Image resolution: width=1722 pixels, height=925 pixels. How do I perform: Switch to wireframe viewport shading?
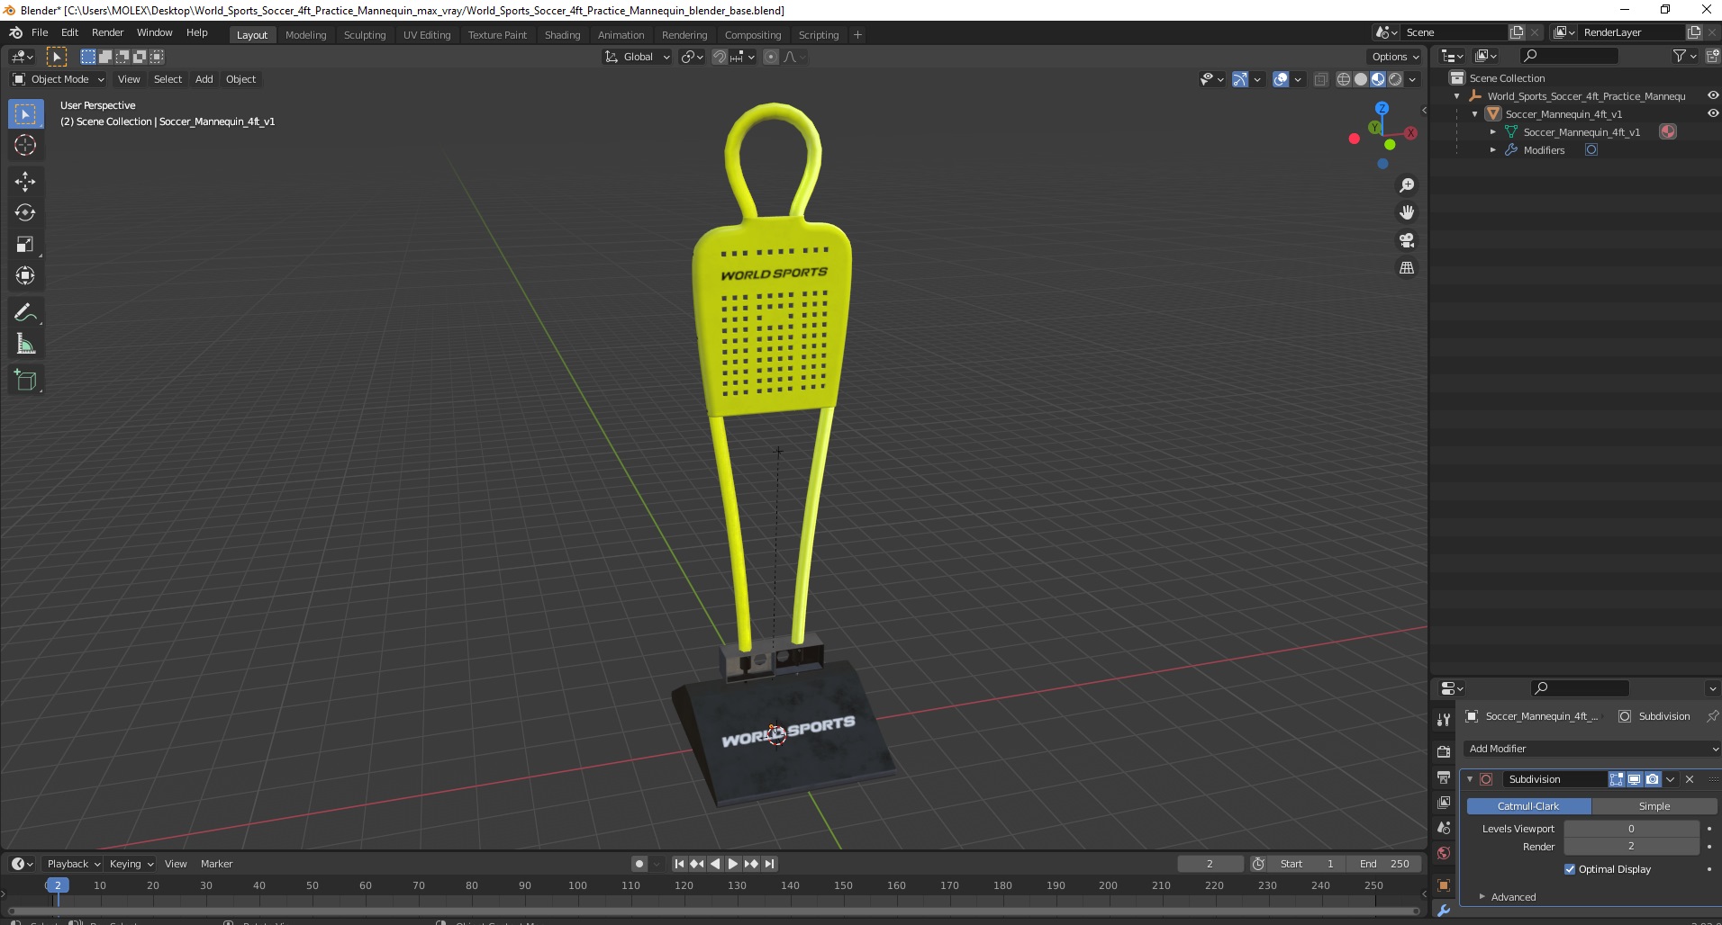click(1343, 79)
